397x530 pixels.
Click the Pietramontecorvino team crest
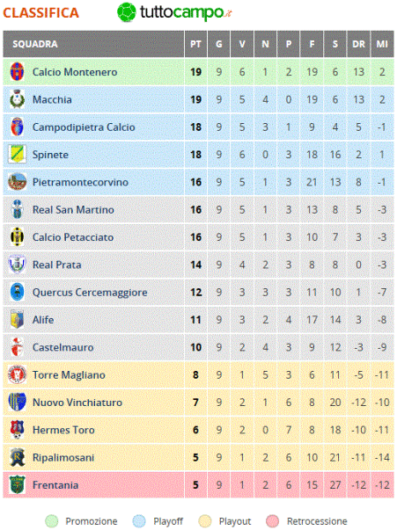click(17, 182)
